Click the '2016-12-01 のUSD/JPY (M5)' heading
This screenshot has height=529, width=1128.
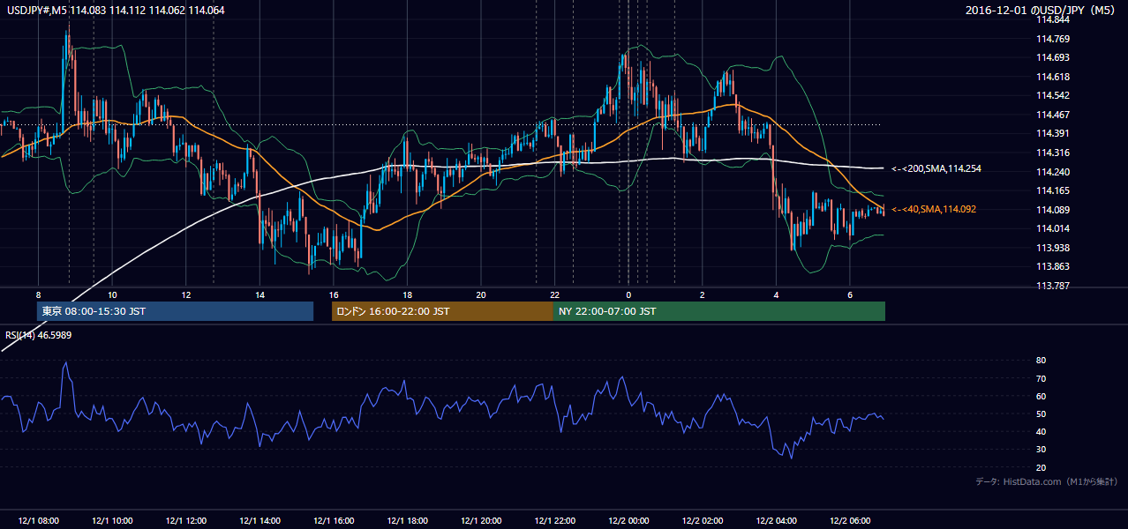click(1042, 10)
